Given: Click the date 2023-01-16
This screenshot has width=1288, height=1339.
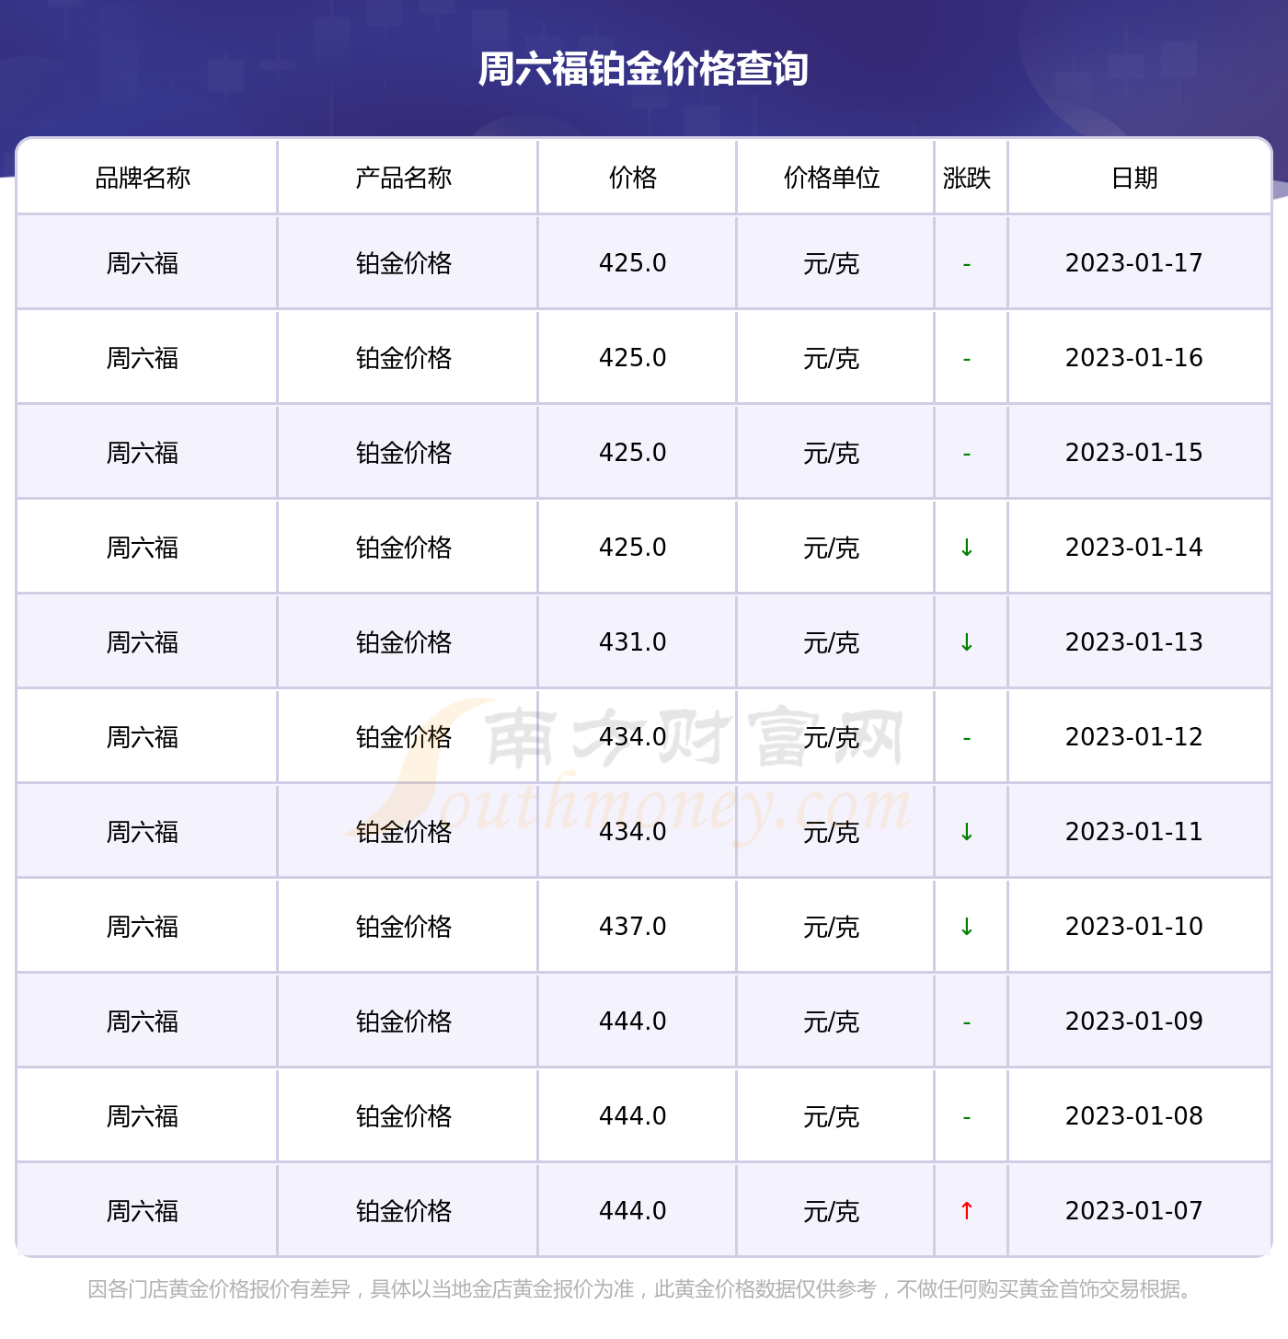Looking at the screenshot, I should click(x=1134, y=358).
